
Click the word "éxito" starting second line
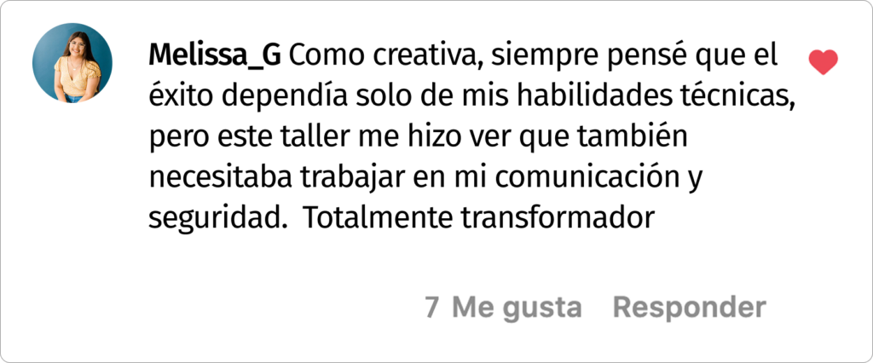181,97
